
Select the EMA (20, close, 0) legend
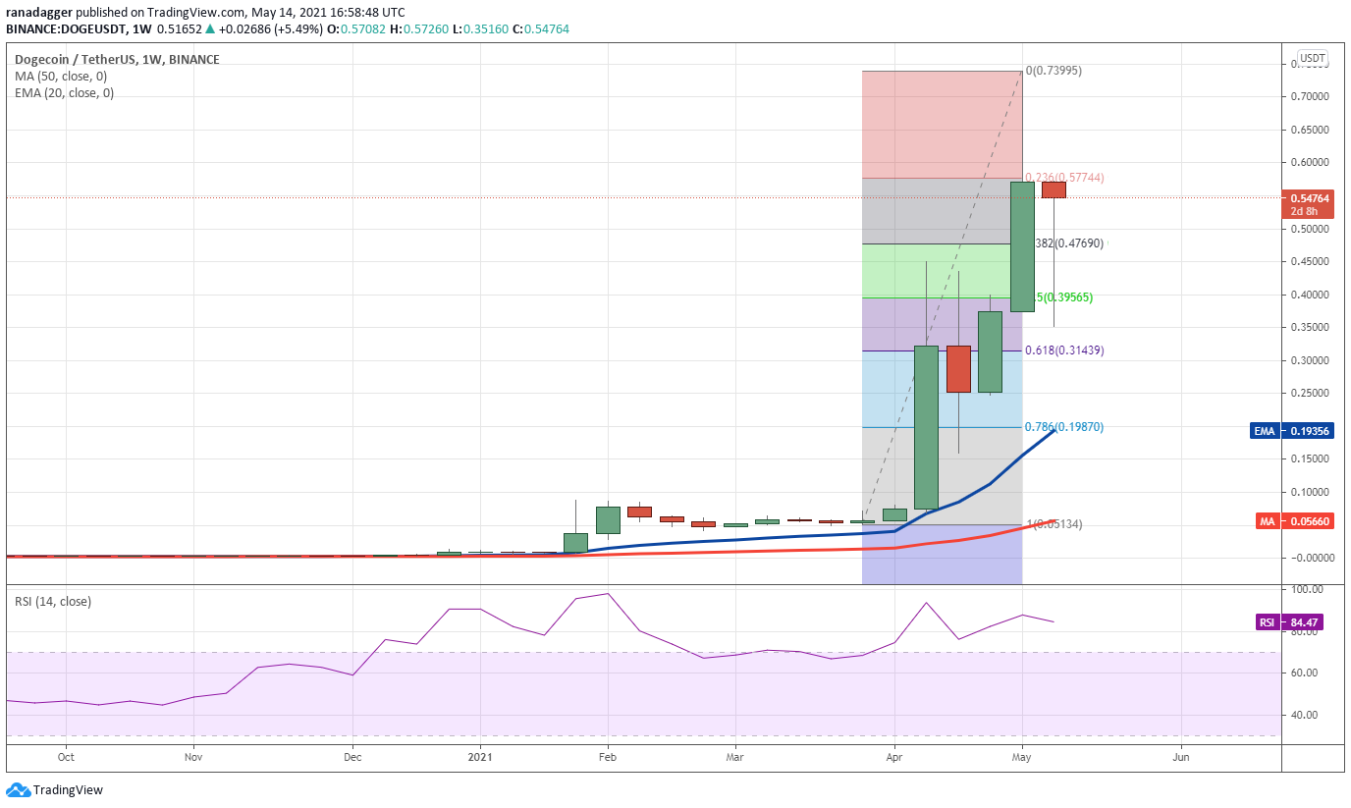(64, 93)
